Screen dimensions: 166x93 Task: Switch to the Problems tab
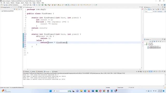pyautogui.click(x=26, y=72)
